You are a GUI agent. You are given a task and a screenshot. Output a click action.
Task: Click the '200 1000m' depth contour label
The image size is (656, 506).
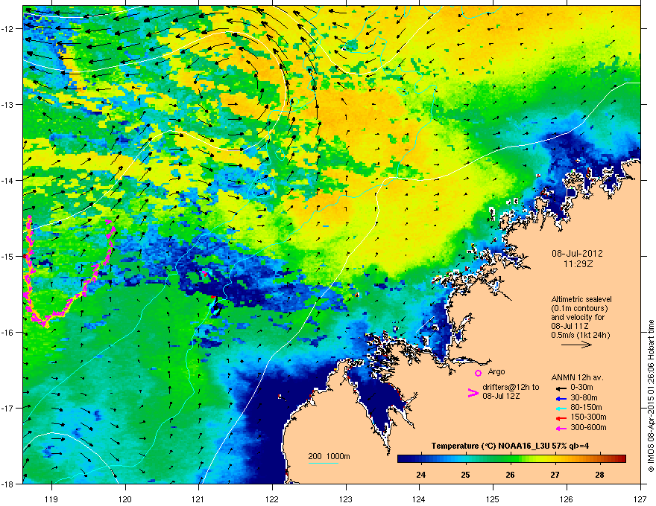(329, 456)
